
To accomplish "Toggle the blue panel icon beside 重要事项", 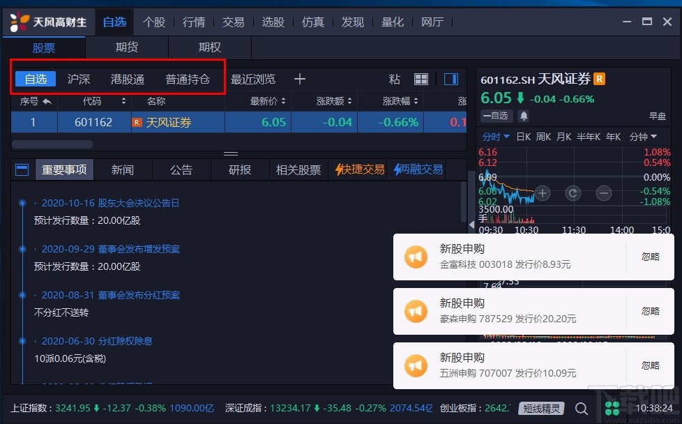I will click(22, 169).
